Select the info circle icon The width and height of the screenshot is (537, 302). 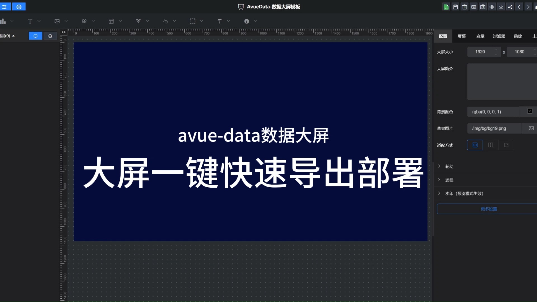pos(247,21)
